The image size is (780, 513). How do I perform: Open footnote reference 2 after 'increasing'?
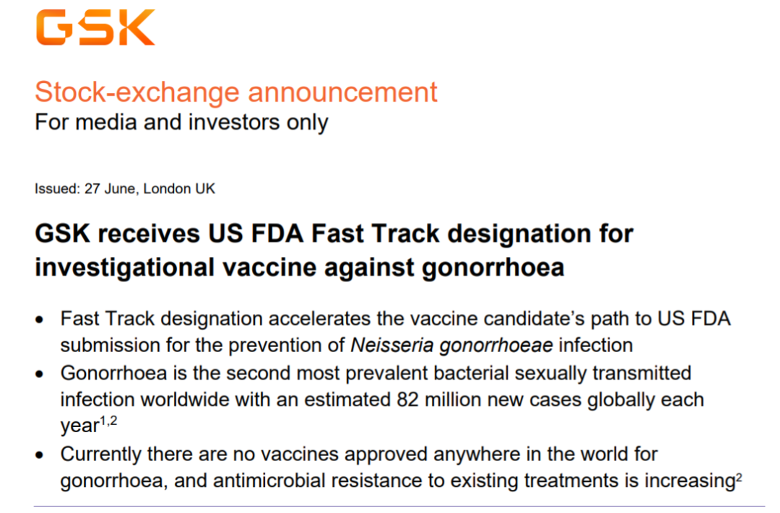pos(738,476)
